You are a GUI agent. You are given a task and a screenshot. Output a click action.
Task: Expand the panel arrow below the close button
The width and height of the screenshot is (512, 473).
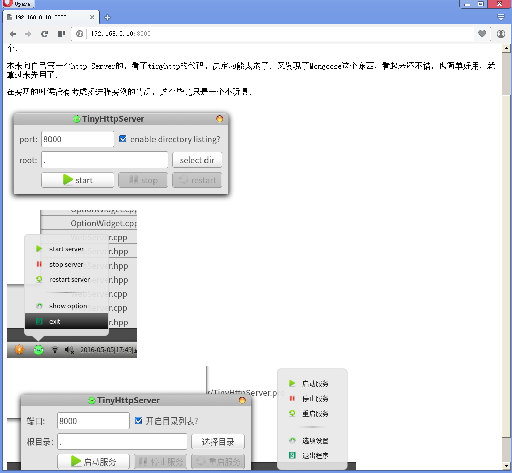tap(501, 17)
